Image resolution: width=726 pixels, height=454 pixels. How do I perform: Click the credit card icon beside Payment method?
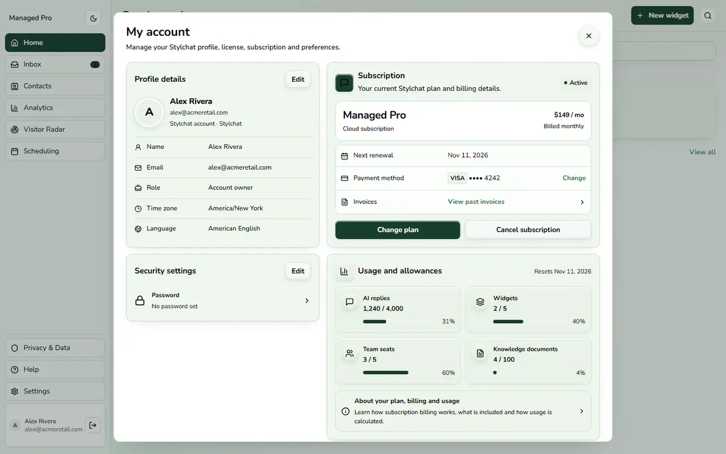344,178
